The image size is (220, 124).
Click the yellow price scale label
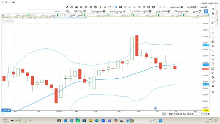click(x=206, y=110)
